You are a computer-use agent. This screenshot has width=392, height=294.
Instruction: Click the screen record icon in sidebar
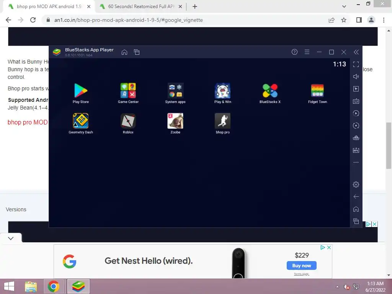click(356, 126)
